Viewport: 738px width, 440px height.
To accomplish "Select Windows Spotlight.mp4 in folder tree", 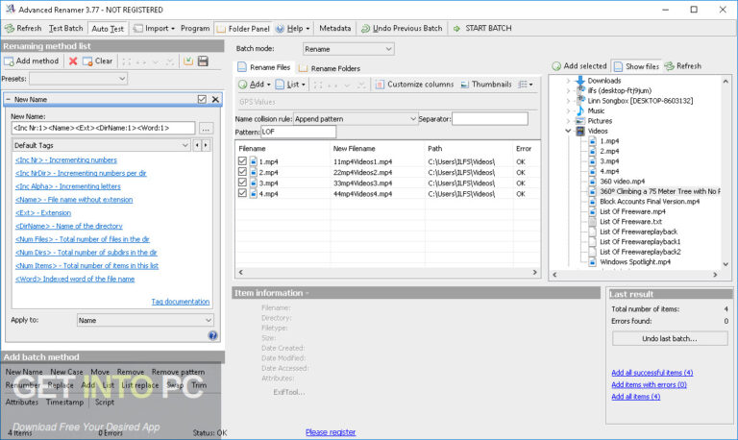I will point(635,261).
